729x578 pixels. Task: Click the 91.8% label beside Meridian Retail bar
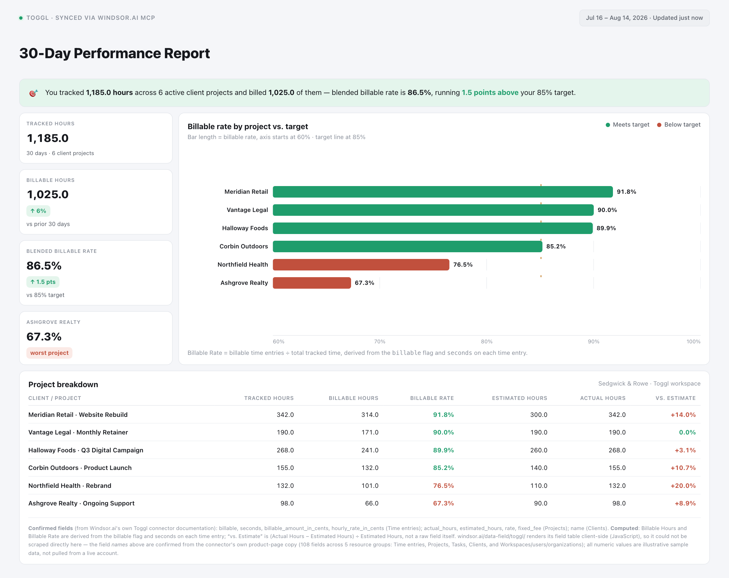[626, 191]
